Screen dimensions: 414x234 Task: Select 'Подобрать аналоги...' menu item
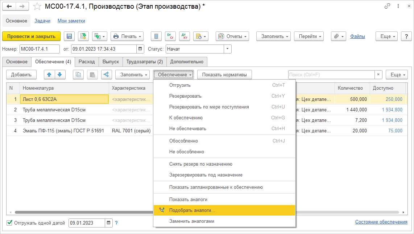coord(192,210)
